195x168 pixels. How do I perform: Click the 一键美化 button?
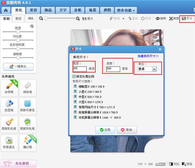(18, 67)
